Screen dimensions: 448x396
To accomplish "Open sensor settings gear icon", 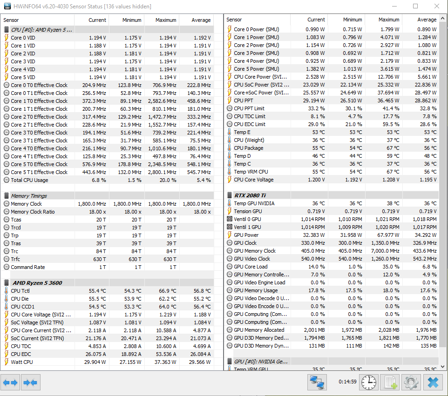I will (x=411, y=383).
